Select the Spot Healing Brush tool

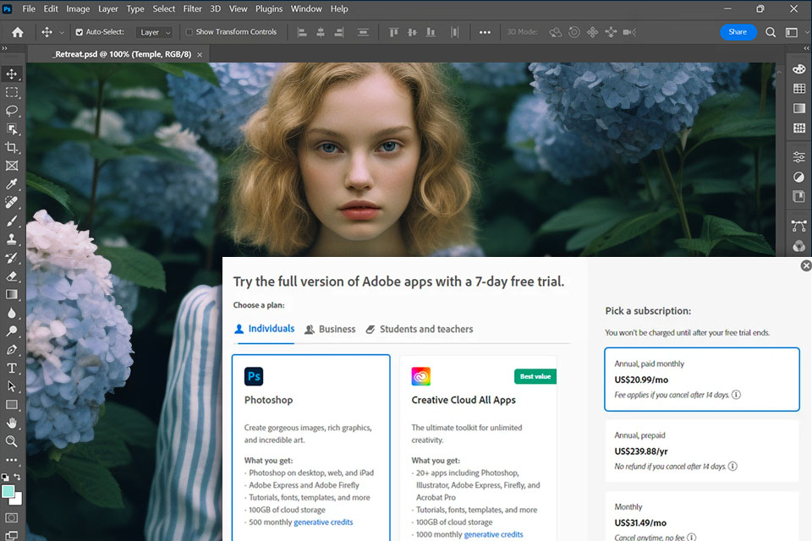pyautogui.click(x=11, y=202)
